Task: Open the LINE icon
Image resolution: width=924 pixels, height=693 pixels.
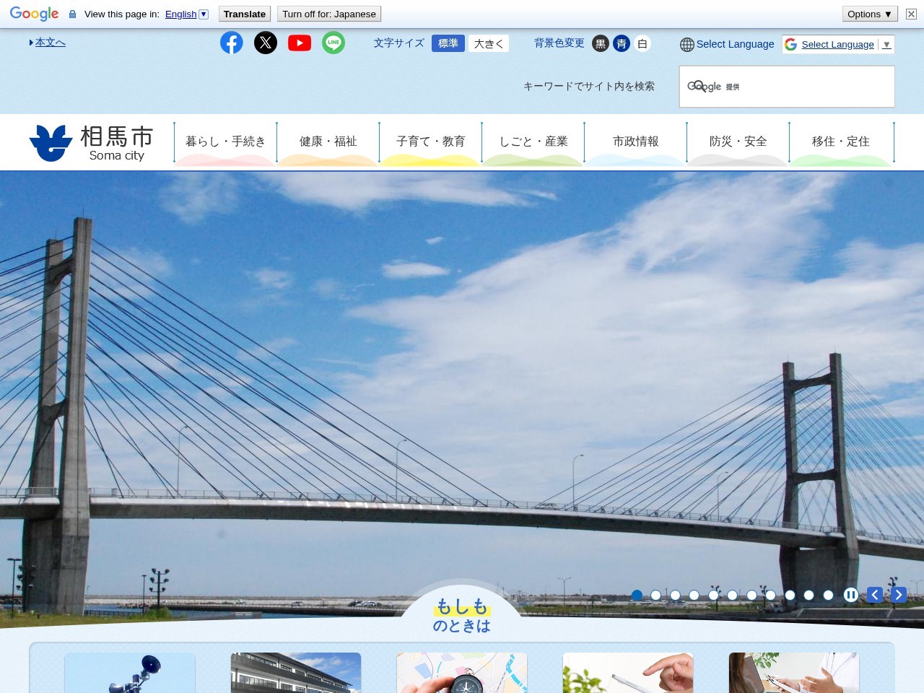Action: point(334,43)
